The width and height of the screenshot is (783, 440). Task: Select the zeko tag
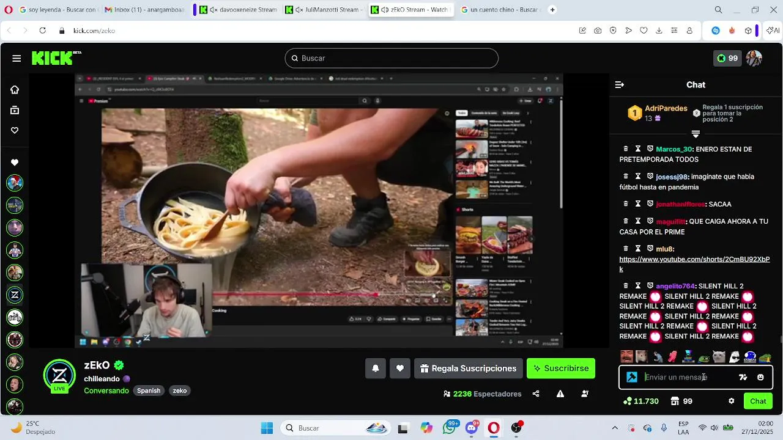point(180,391)
